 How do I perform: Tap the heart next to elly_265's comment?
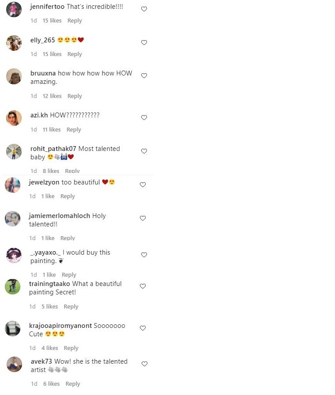[144, 42]
